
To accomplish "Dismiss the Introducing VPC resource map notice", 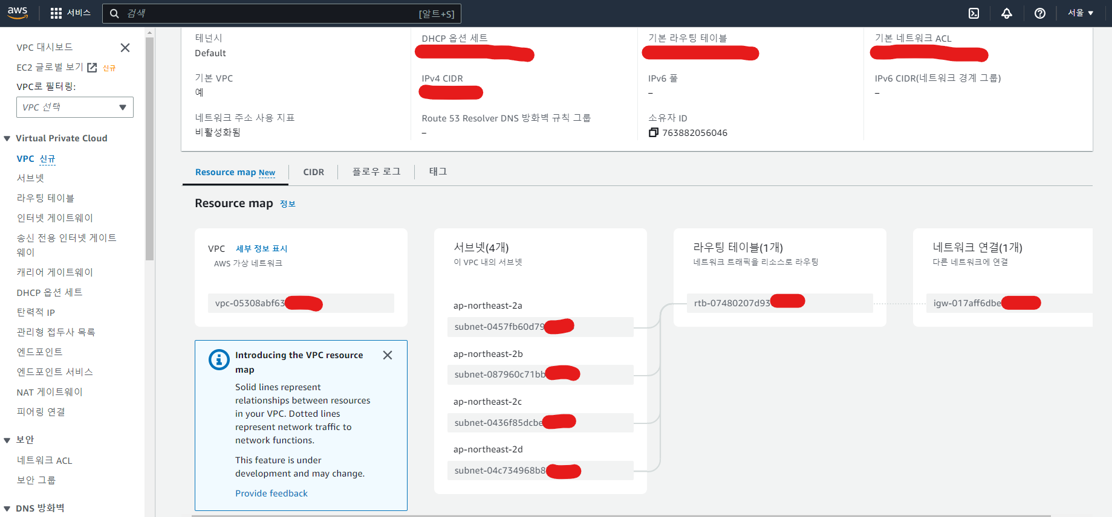I will click(x=388, y=355).
